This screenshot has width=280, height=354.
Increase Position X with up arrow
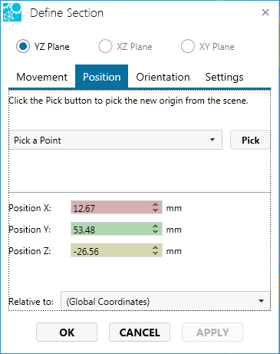(155, 204)
